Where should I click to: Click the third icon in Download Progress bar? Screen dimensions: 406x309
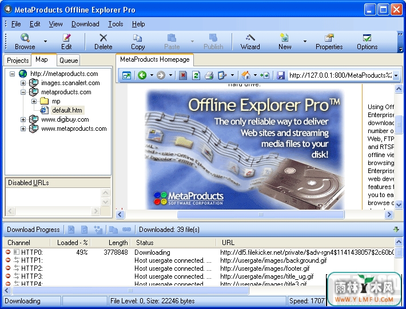98,230
